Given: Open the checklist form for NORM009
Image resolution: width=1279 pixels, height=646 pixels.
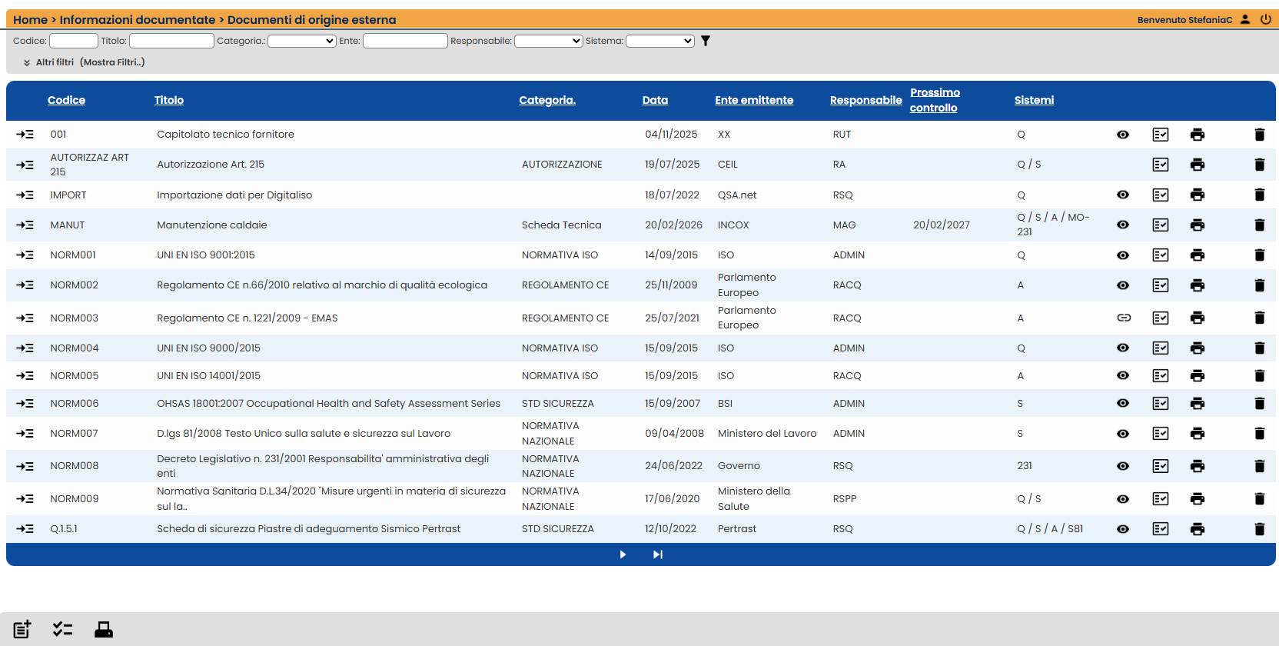Looking at the screenshot, I should point(1161,499).
